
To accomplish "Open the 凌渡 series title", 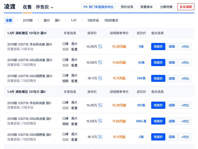I will pyautogui.click(x=10, y=7).
